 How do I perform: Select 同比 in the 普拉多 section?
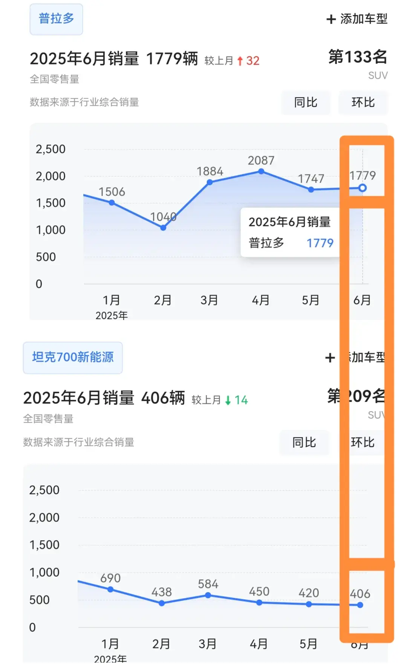click(x=306, y=102)
